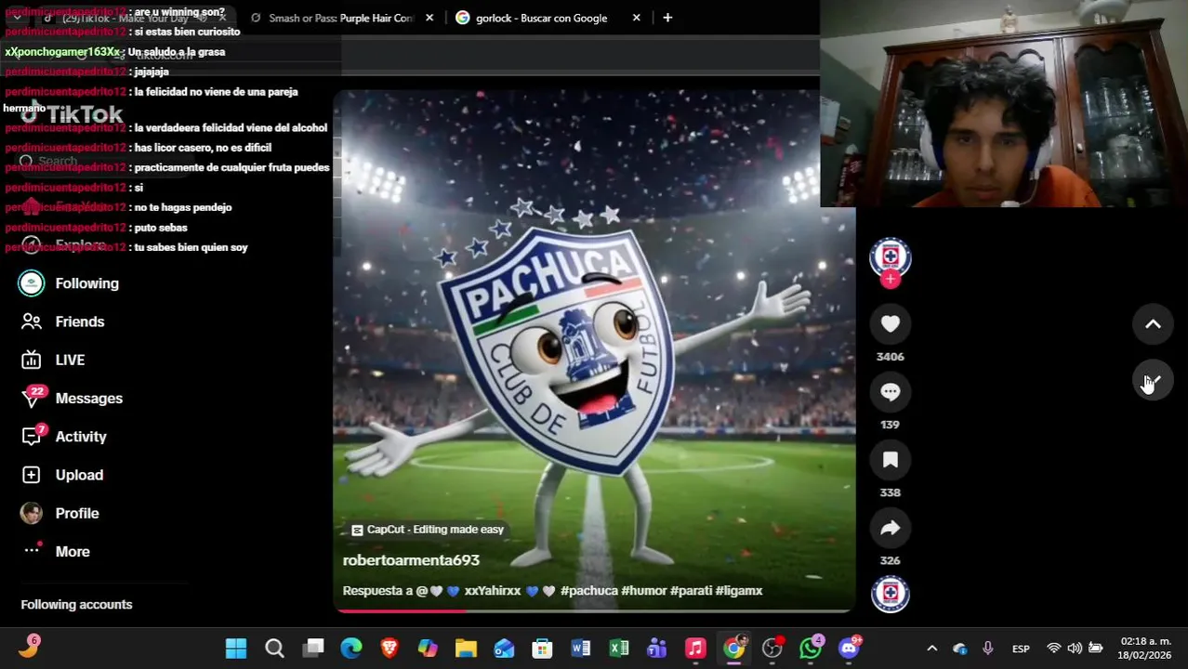Open Messages with 22 unread badge
Image resolution: width=1188 pixels, height=669 pixels.
point(72,398)
